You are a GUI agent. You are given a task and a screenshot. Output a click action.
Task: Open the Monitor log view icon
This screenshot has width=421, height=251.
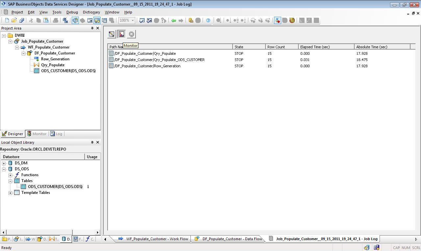point(121,34)
